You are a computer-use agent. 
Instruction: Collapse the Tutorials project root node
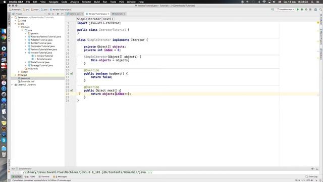[12, 18]
